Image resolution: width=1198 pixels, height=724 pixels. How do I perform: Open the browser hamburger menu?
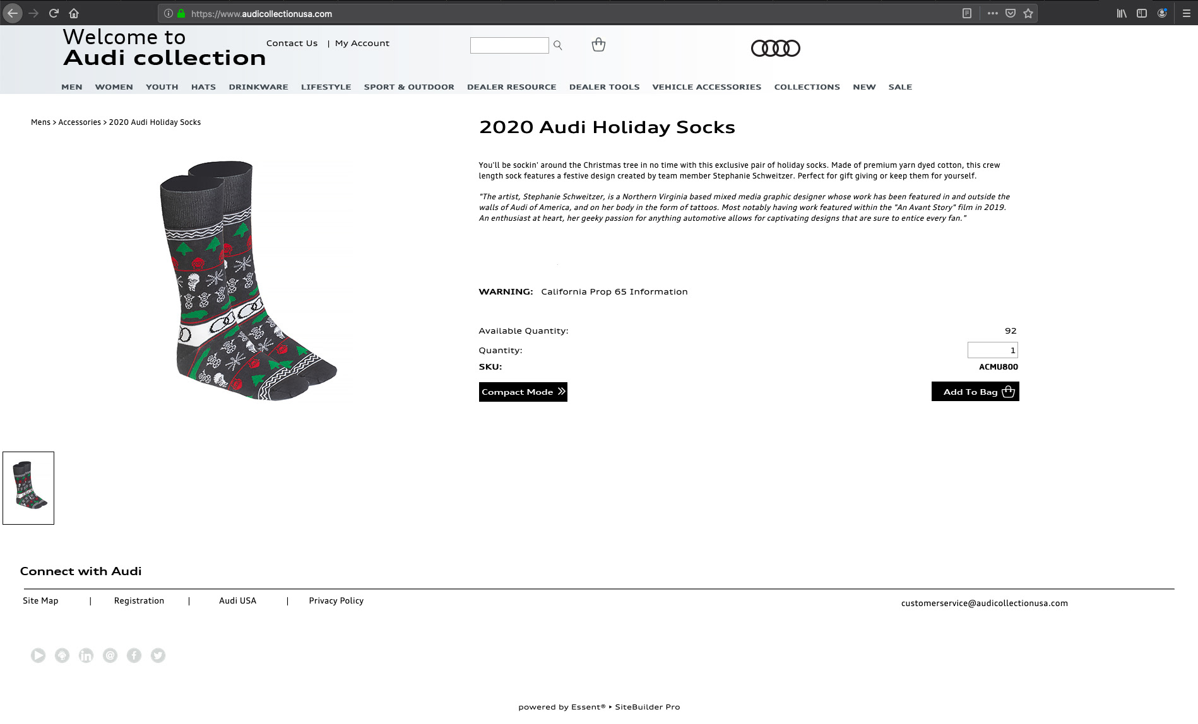1186,13
